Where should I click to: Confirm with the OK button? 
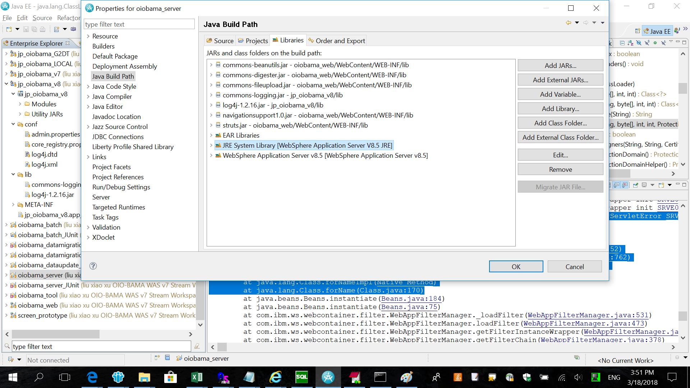click(516, 267)
